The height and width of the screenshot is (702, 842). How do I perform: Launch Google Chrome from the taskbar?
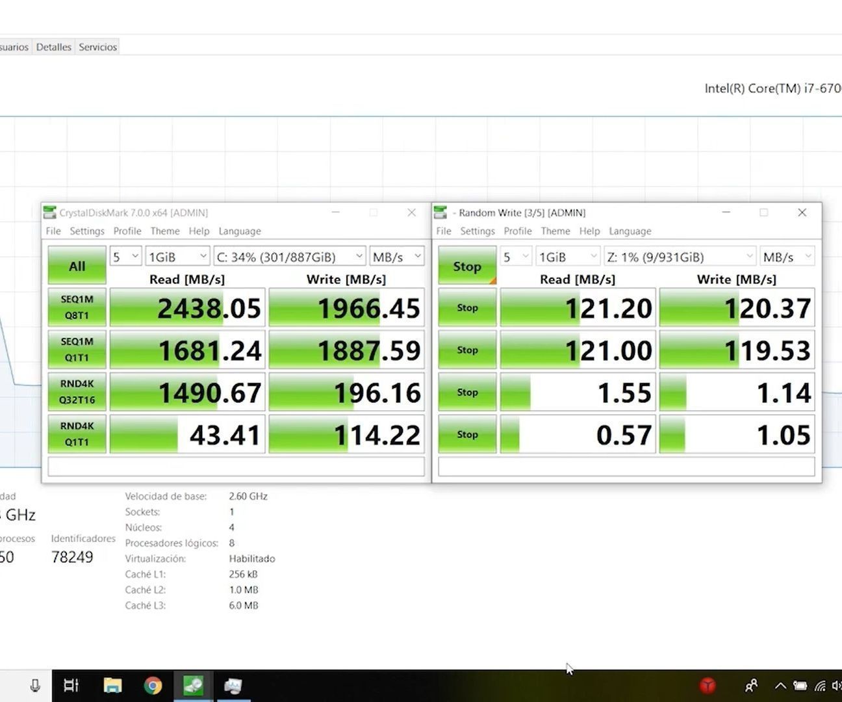click(153, 685)
